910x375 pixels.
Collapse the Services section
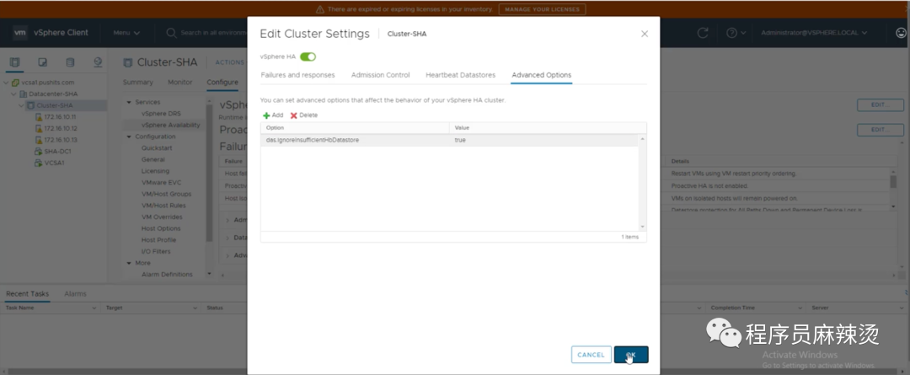129,102
